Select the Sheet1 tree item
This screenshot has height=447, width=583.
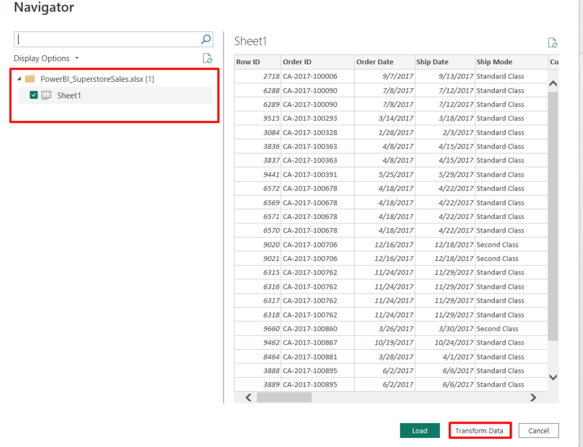pos(116,96)
